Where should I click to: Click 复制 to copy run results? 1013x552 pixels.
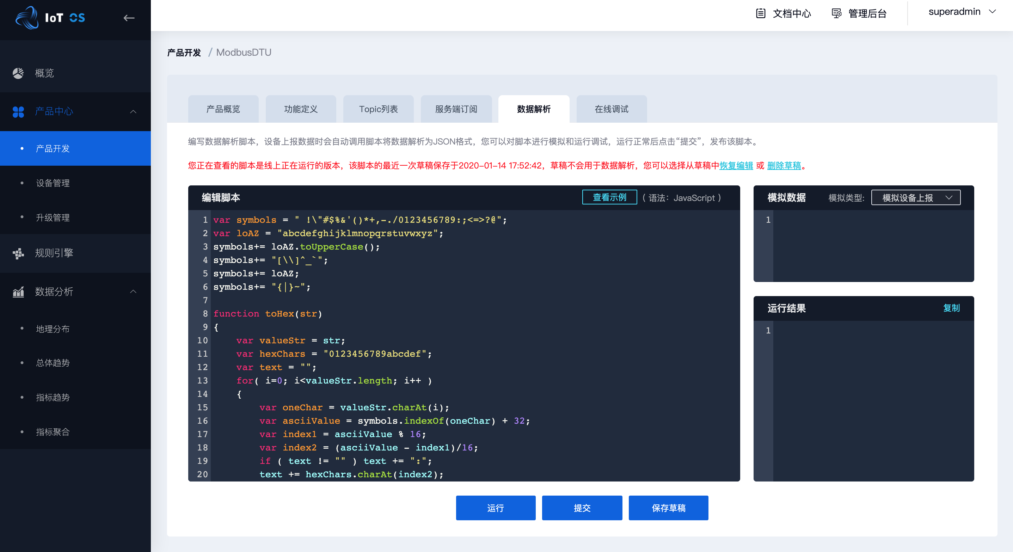pyautogui.click(x=951, y=308)
